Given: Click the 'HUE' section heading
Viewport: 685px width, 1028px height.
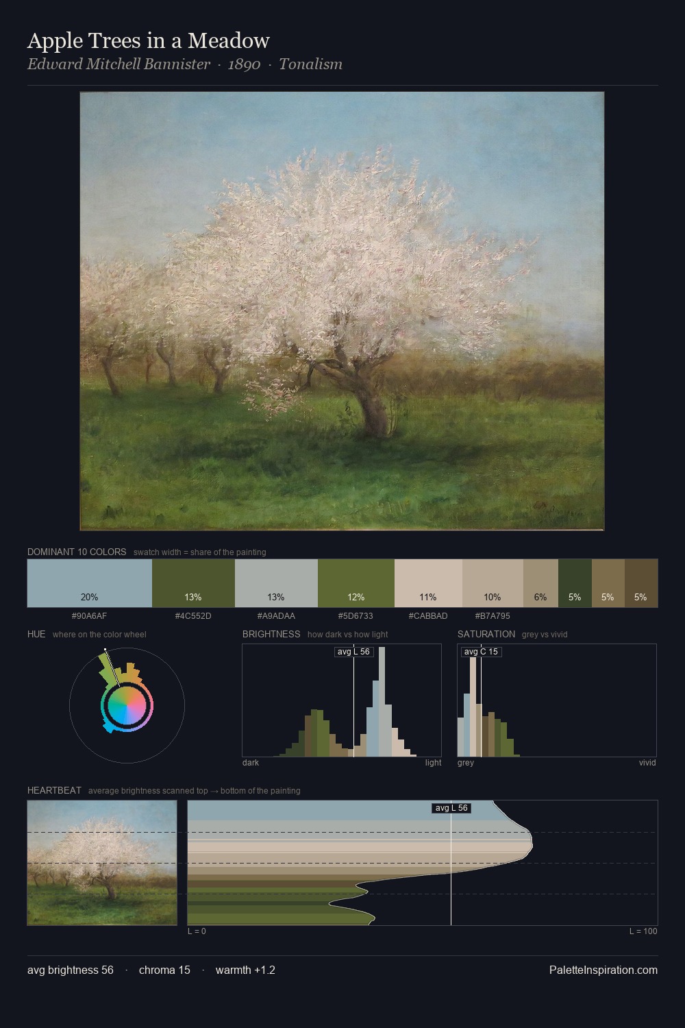Looking at the screenshot, I should 36,634.
